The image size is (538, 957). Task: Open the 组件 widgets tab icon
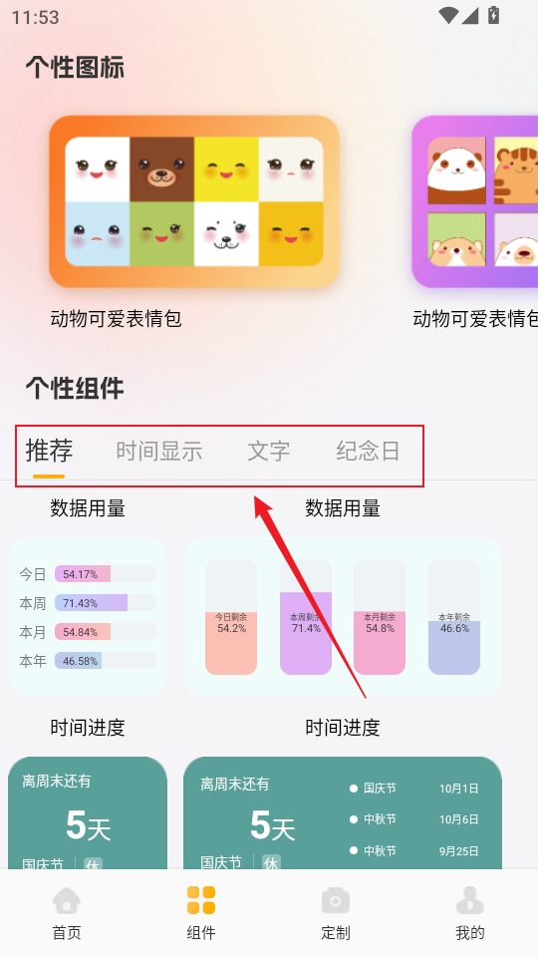pos(200,901)
